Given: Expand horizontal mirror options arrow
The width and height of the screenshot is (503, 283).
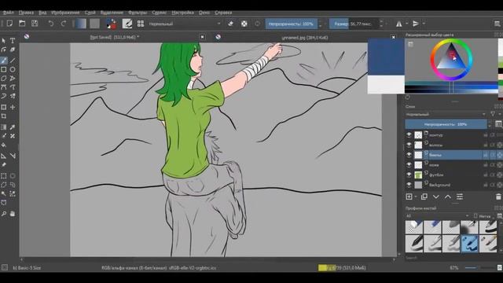Looking at the screenshot, I should [407, 24].
